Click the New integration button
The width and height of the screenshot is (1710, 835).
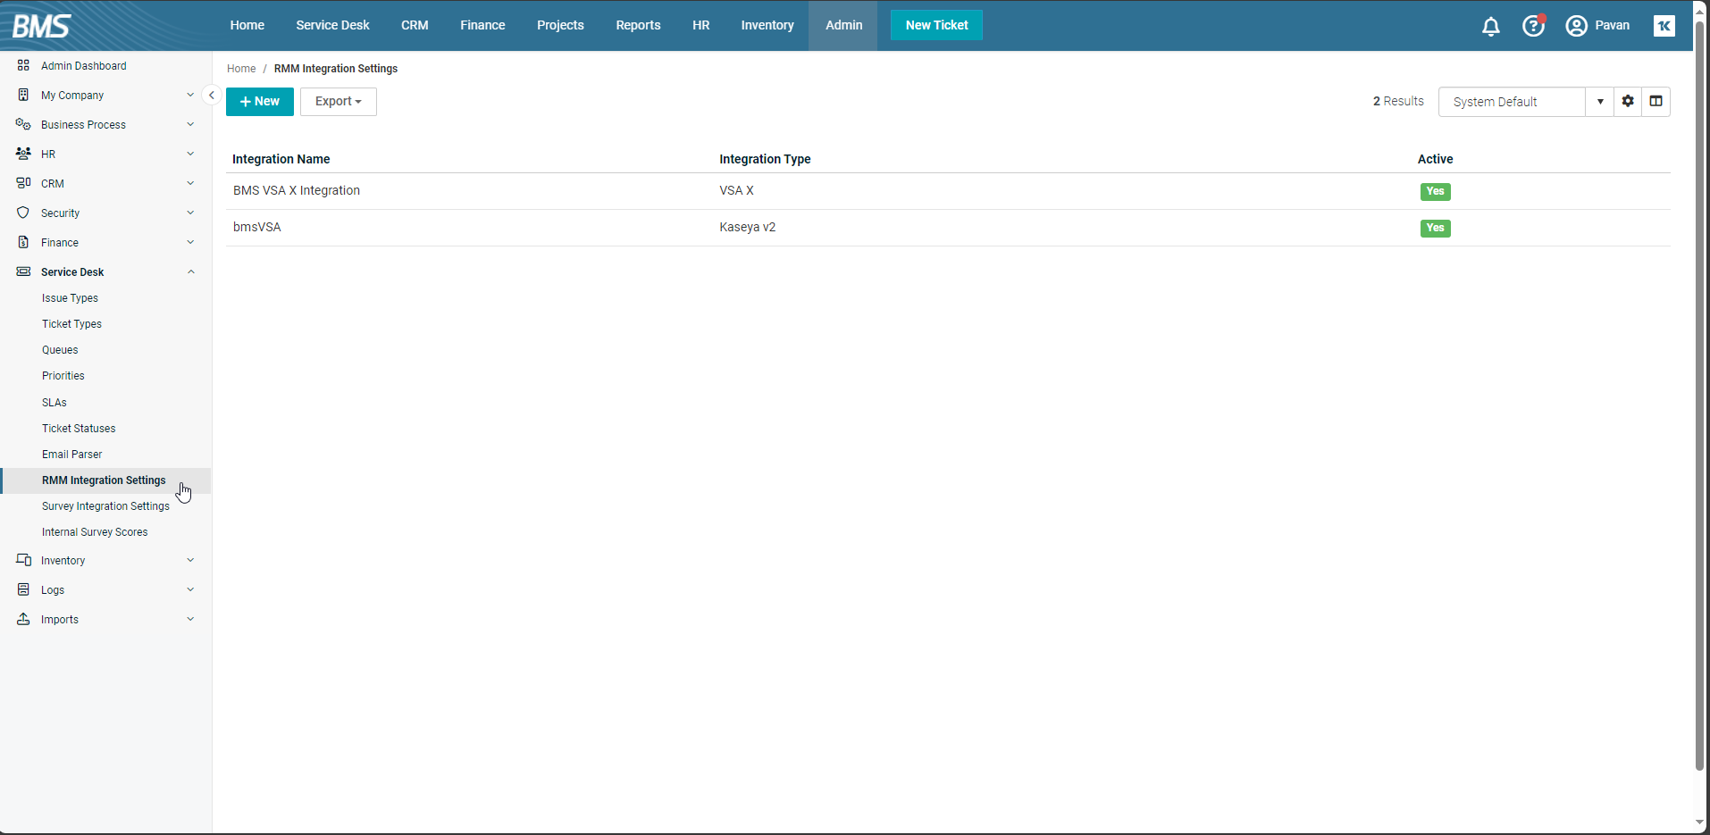click(259, 102)
